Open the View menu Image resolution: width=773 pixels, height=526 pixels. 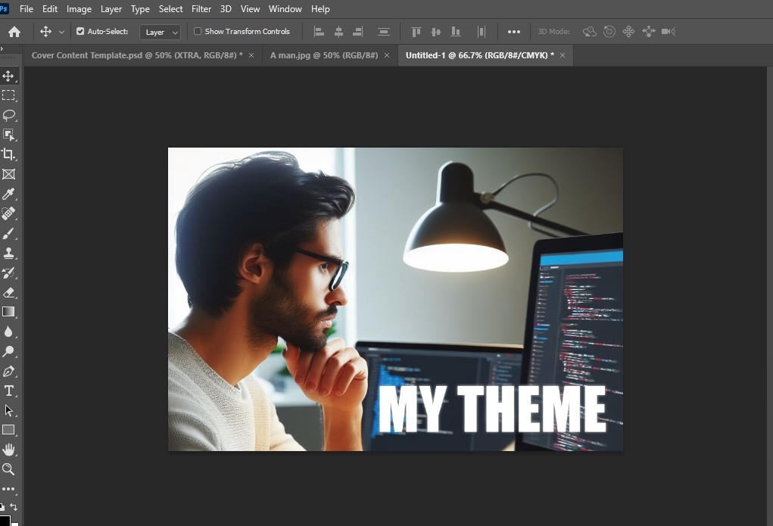pyautogui.click(x=250, y=9)
